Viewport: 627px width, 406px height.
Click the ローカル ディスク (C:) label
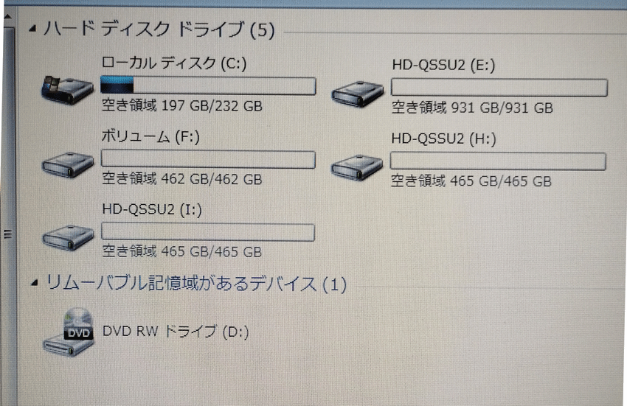tap(173, 63)
